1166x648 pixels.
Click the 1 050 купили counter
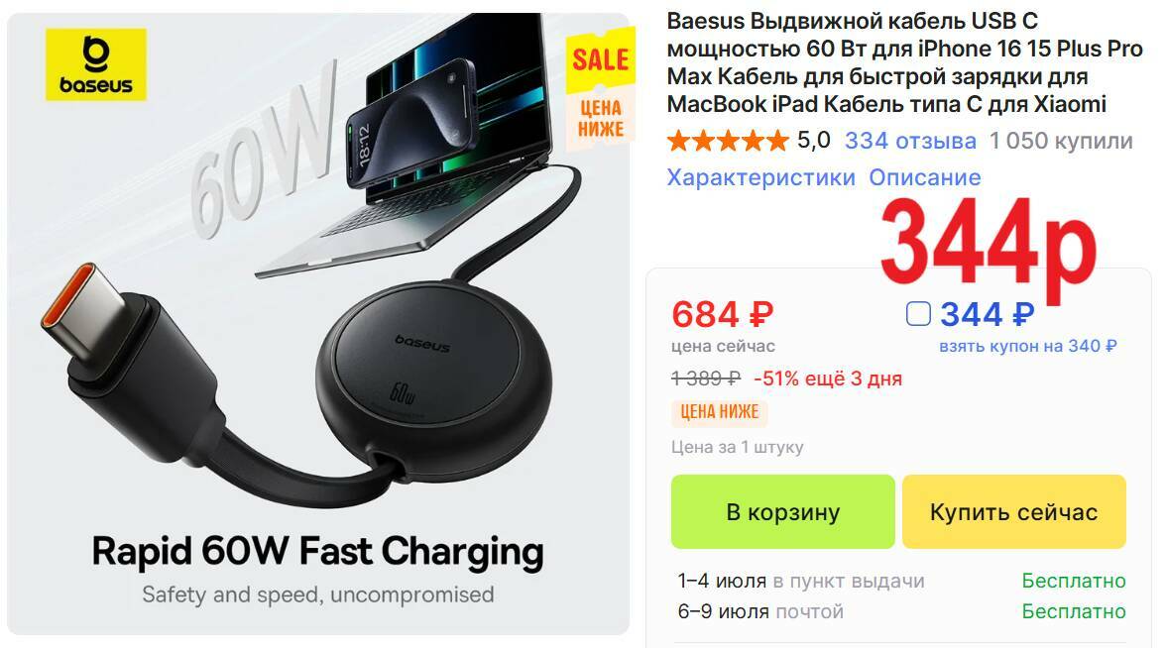[x=1061, y=141]
